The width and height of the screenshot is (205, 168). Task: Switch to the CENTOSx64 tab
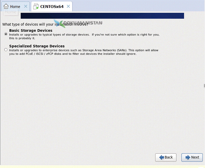click(x=52, y=7)
